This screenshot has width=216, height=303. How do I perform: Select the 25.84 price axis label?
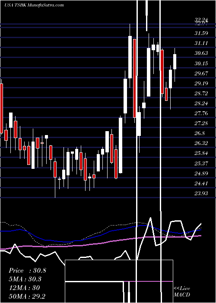[201, 153]
